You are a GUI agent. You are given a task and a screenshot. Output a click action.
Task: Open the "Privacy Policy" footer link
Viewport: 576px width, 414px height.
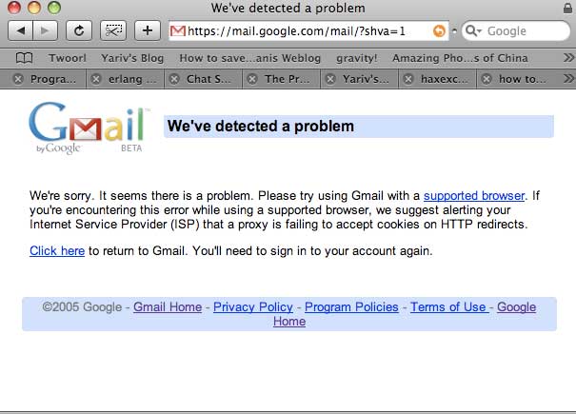[x=252, y=306]
